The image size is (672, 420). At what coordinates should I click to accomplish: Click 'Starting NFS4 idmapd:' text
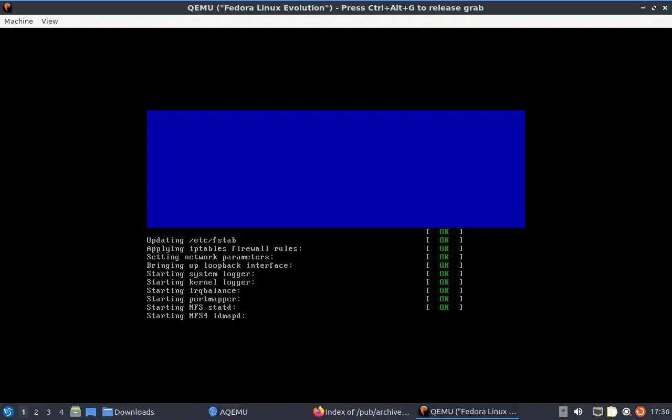point(196,316)
